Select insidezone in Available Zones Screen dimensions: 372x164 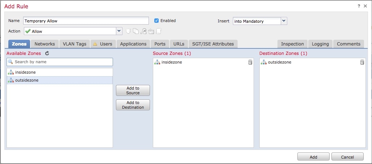pyautogui.click(x=60, y=72)
